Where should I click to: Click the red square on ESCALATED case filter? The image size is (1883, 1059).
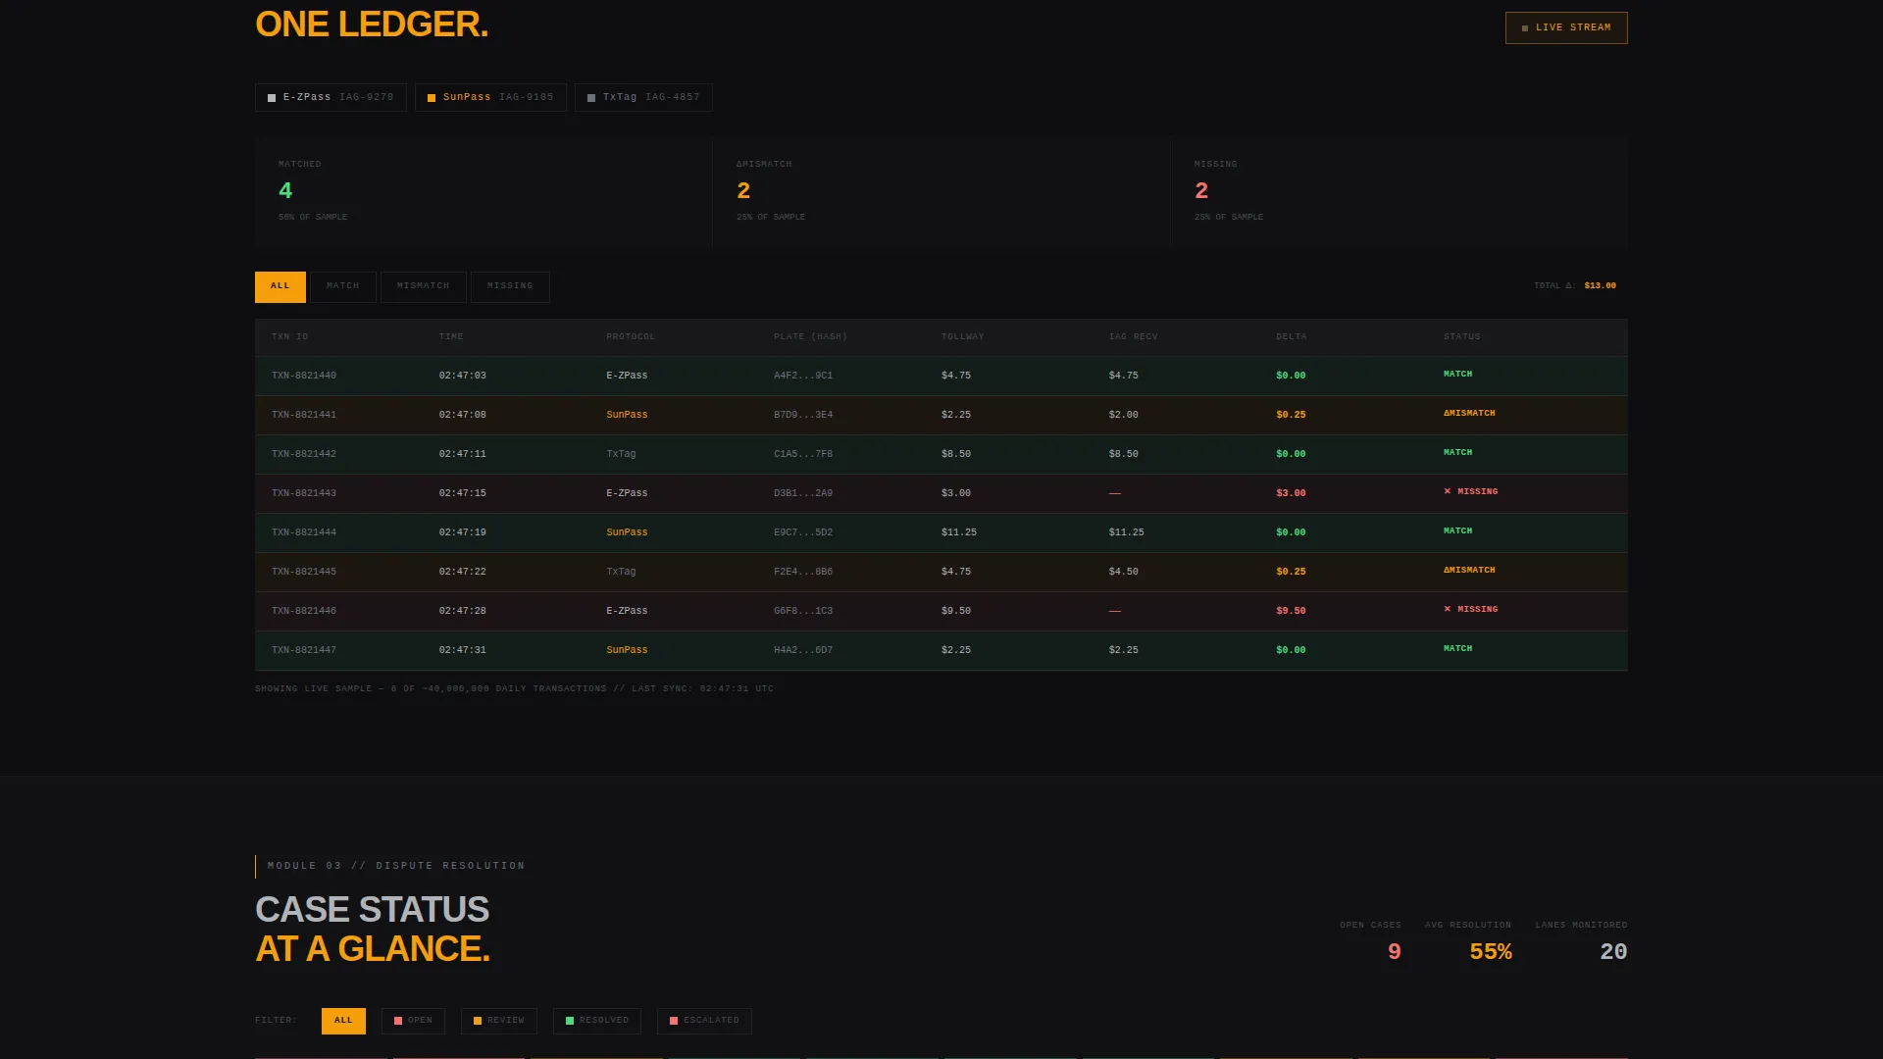click(x=674, y=1021)
